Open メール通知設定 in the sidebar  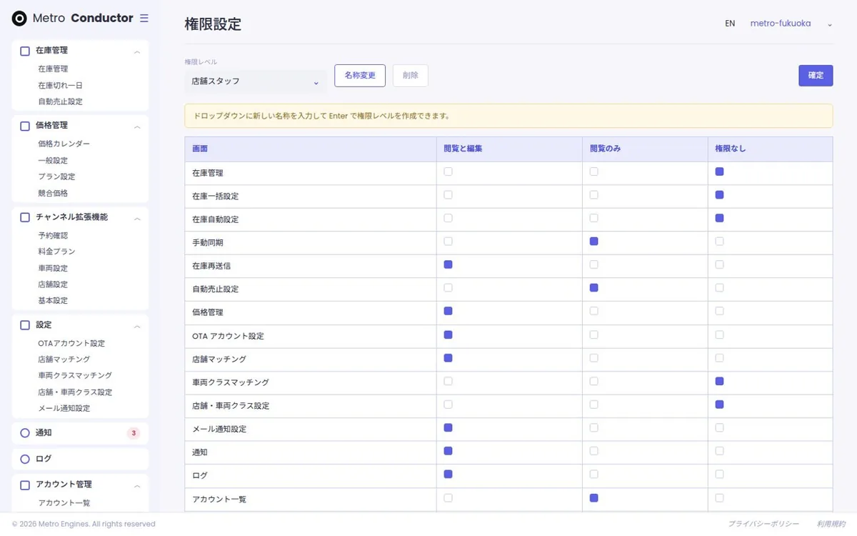[x=64, y=409]
